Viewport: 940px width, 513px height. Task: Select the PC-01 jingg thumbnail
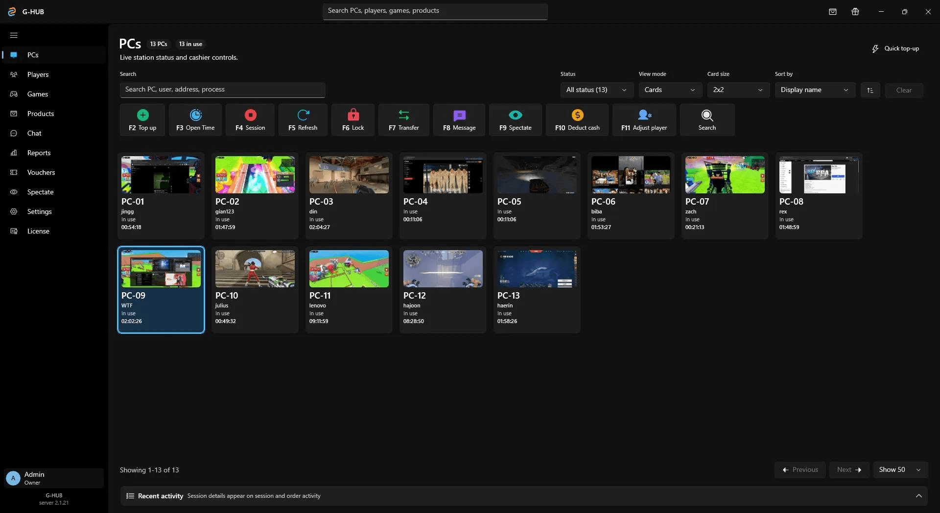(x=161, y=175)
